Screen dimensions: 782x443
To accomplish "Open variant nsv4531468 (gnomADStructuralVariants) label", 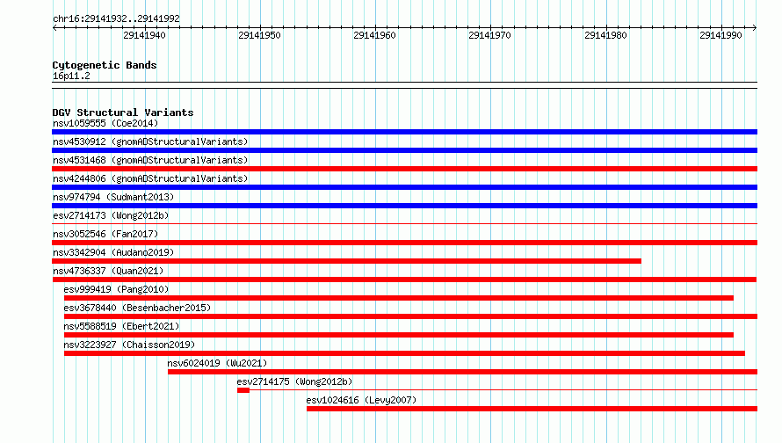I will coord(150,160).
